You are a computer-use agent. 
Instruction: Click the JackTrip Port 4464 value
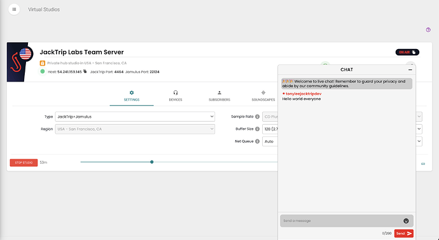click(119, 72)
